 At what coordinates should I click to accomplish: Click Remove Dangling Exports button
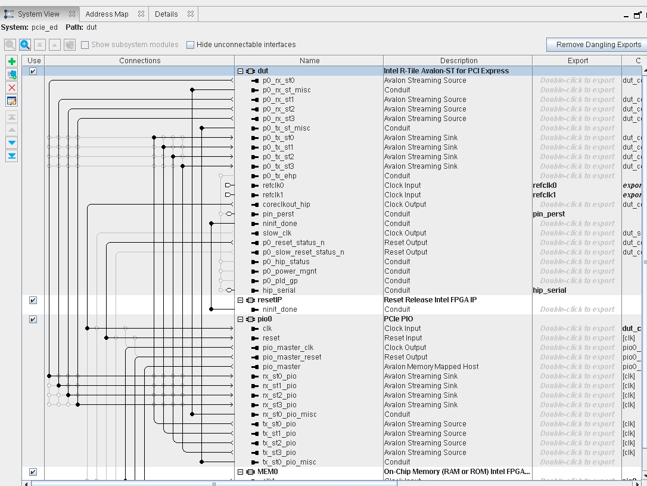598,45
